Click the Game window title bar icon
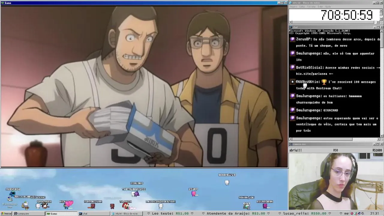This screenshot has height=216, width=384. [2, 3]
